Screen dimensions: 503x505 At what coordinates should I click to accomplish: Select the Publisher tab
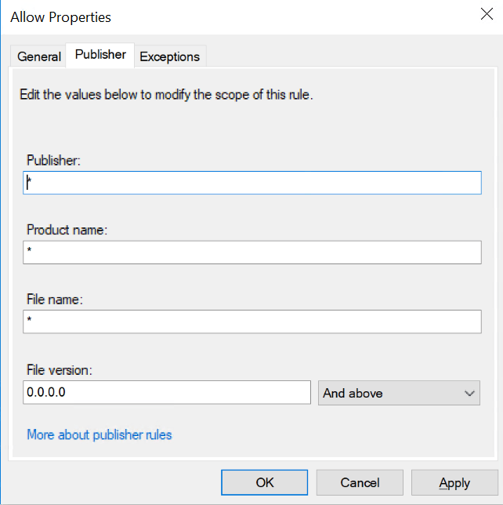[x=100, y=55]
